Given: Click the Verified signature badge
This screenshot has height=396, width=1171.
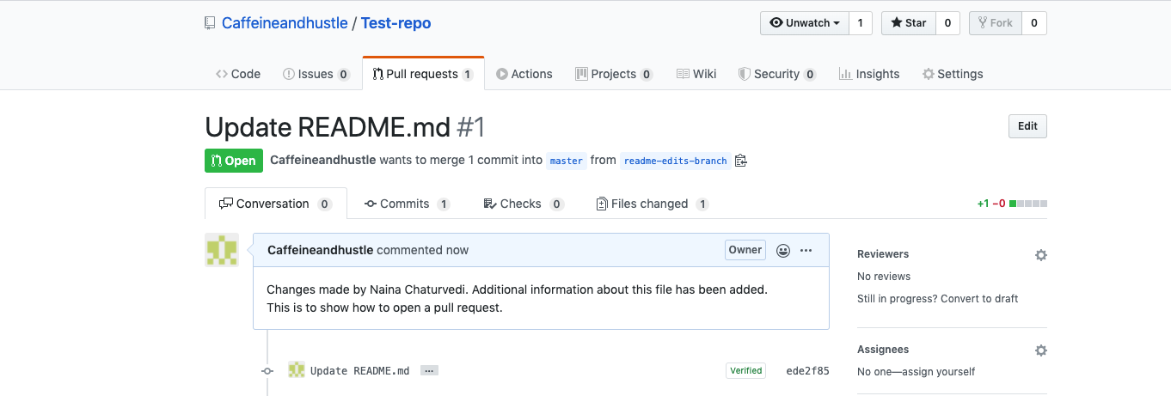Looking at the screenshot, I should [745, 371].
